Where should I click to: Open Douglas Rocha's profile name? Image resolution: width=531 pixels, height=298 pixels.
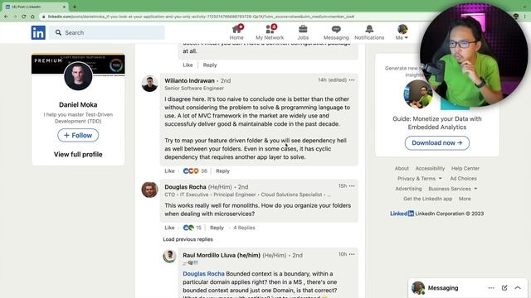185,187
